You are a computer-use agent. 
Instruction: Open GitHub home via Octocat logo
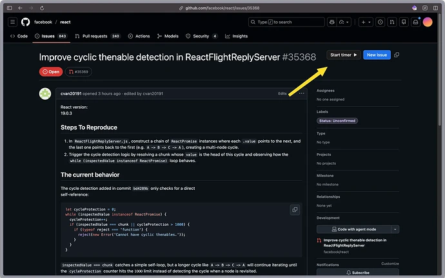click(26, 22)
